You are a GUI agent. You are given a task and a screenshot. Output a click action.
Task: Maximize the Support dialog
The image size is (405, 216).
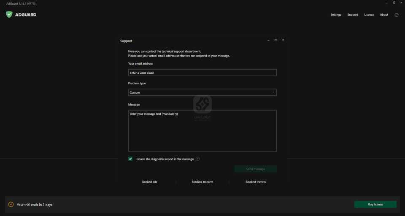(x=276, y=40)
